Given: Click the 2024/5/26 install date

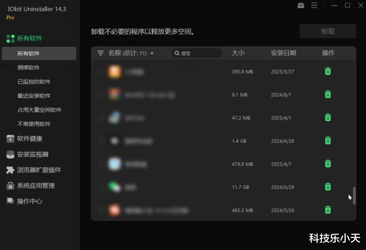Looking at the screenshot, I should click(283, 211).
